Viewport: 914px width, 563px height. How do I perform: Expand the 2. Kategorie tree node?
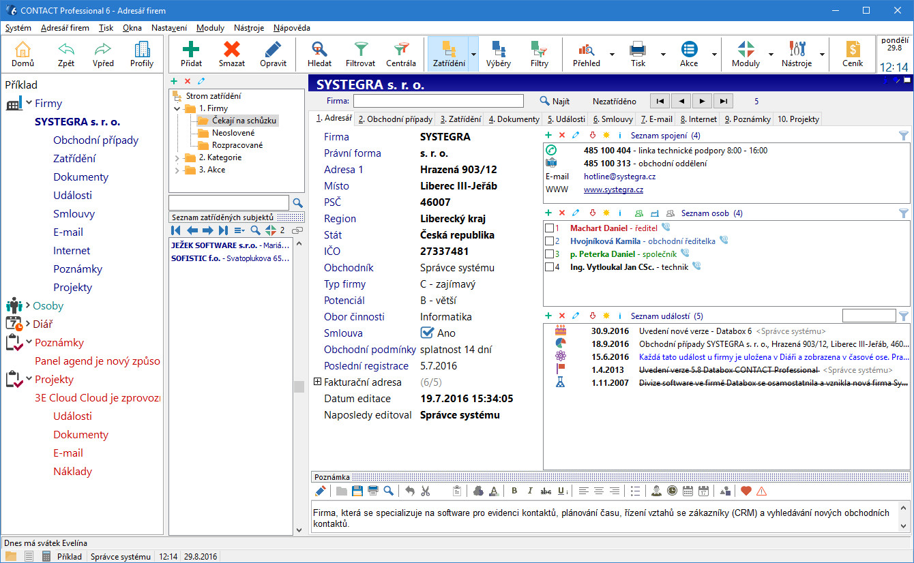(x=177, y=157)
